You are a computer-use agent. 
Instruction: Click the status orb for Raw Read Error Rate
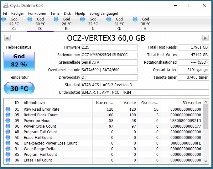[8, 109]
